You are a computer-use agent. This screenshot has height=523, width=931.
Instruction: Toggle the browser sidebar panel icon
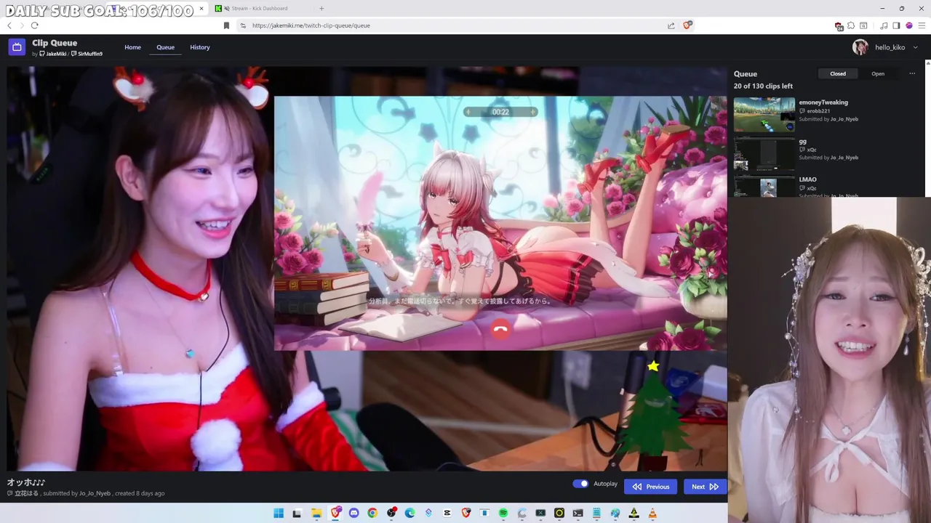coord(896,25)
